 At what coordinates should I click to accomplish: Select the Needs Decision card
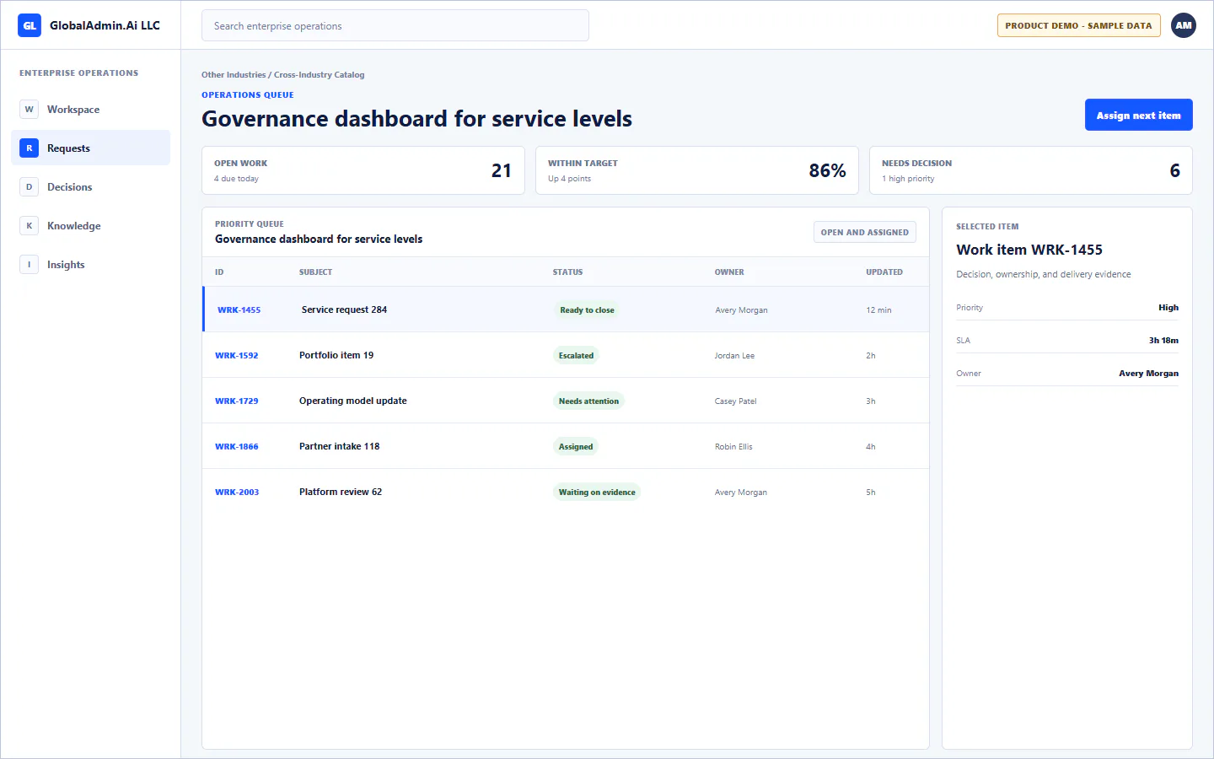click(1030, 170)
